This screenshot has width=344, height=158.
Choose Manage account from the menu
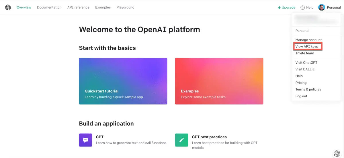(308, 40)
